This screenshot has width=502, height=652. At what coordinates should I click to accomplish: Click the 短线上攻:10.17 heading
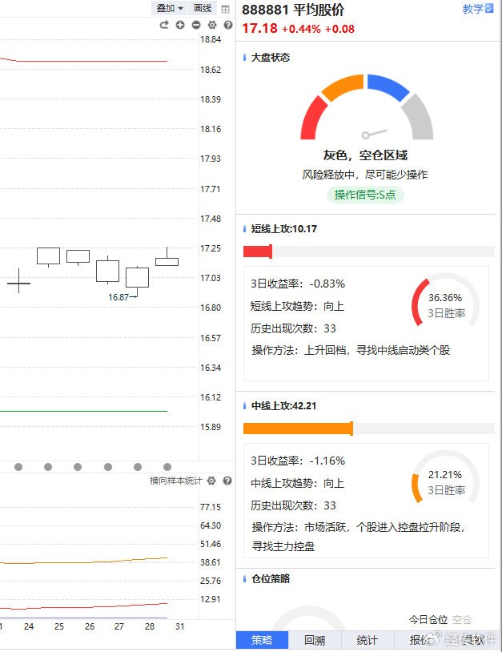pyautogui.click(x=284, y=229)
